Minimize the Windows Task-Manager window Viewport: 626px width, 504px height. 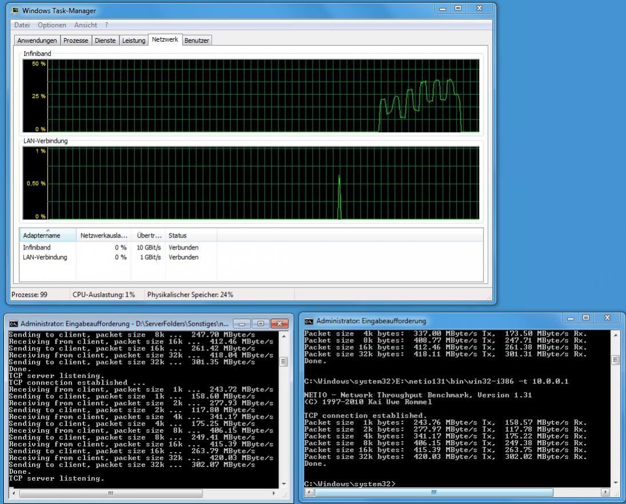click(442, 9)
